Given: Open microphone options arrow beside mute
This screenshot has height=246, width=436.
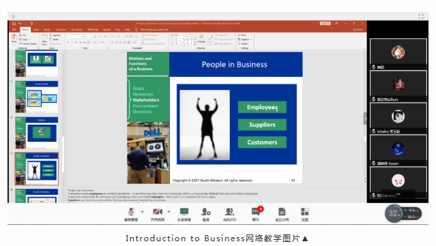Looking at the screenshot, I should [143, 211].
